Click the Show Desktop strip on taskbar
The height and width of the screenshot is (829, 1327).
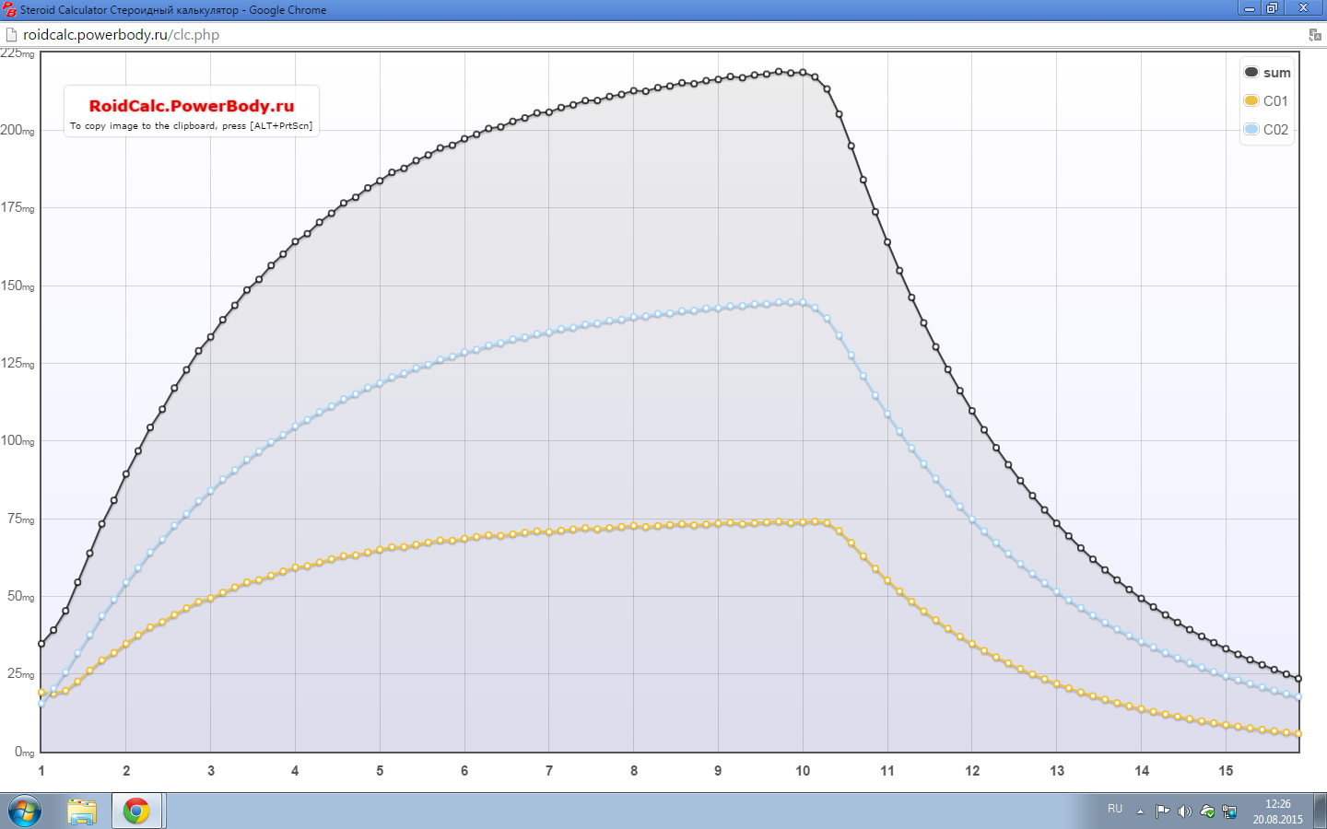[x=1321, y=811]
